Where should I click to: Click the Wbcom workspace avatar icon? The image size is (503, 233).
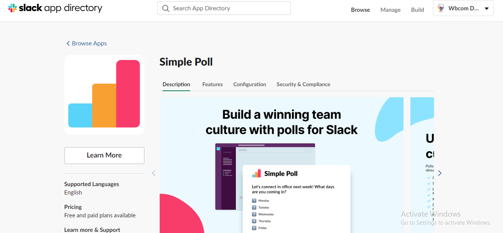click(441, 8)
